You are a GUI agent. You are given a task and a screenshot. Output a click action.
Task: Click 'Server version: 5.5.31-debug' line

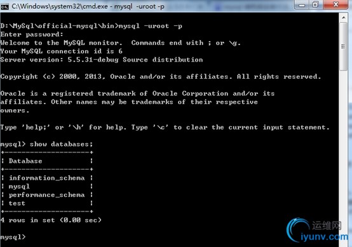click(102, 60)
